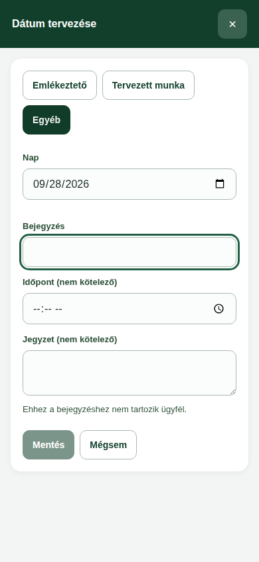The width and height of the screenshot is (259, 562).
Task: Select the AM/PM segment of Időpont
Action: pos(58,309)
